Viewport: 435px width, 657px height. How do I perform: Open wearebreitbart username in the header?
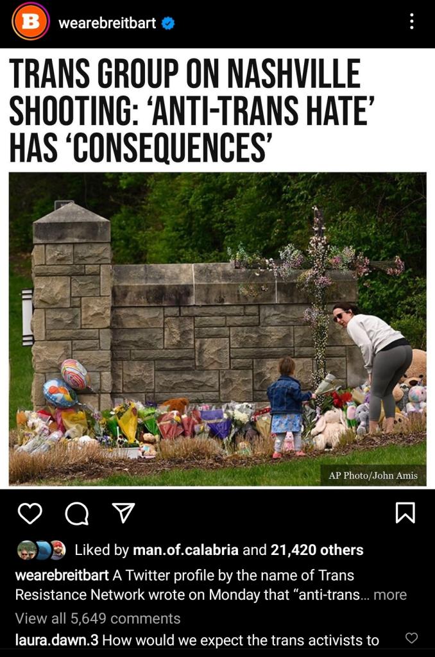[x=107, y=23]
